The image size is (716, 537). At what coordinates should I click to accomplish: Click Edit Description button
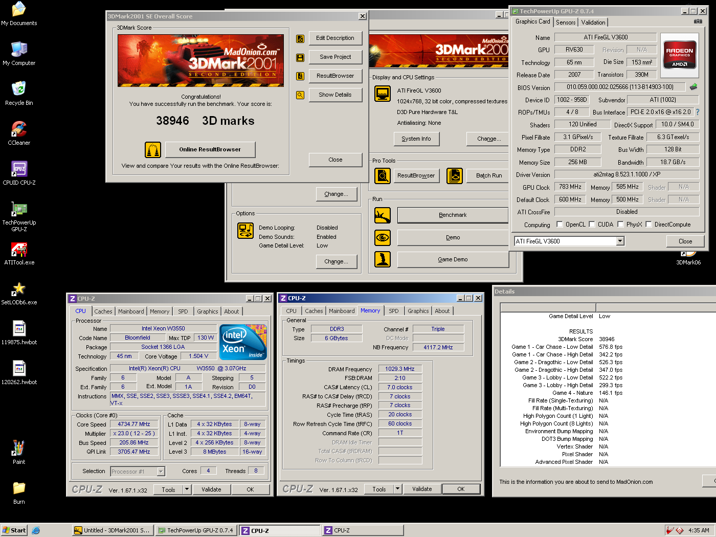335,38
